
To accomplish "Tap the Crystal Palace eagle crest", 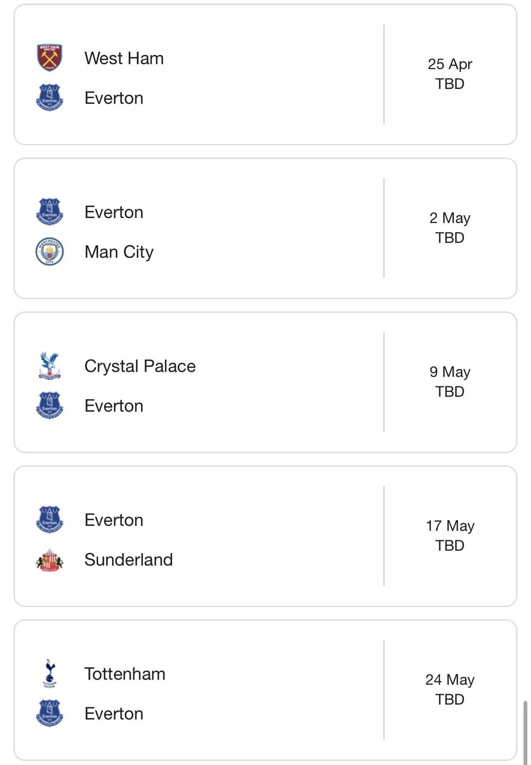I will pyautogui.click(x=50, y=366).
